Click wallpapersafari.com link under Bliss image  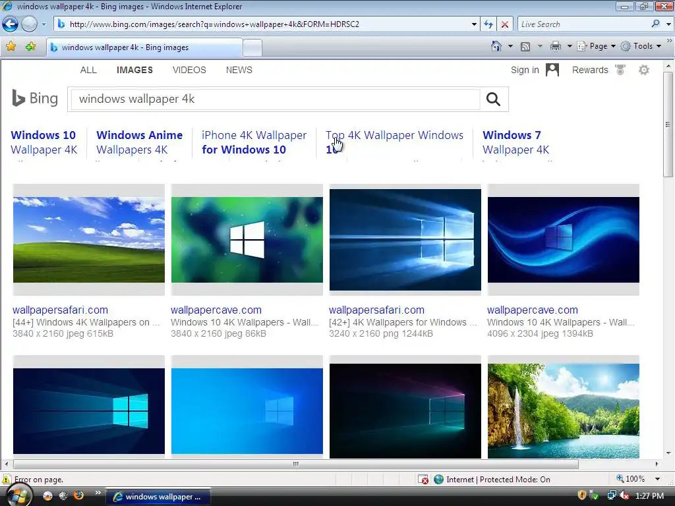[60, 310]
